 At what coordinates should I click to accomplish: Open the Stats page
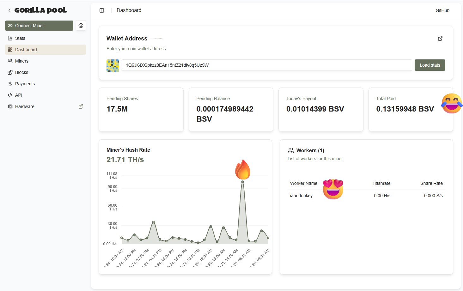click(x=46, y=38)
